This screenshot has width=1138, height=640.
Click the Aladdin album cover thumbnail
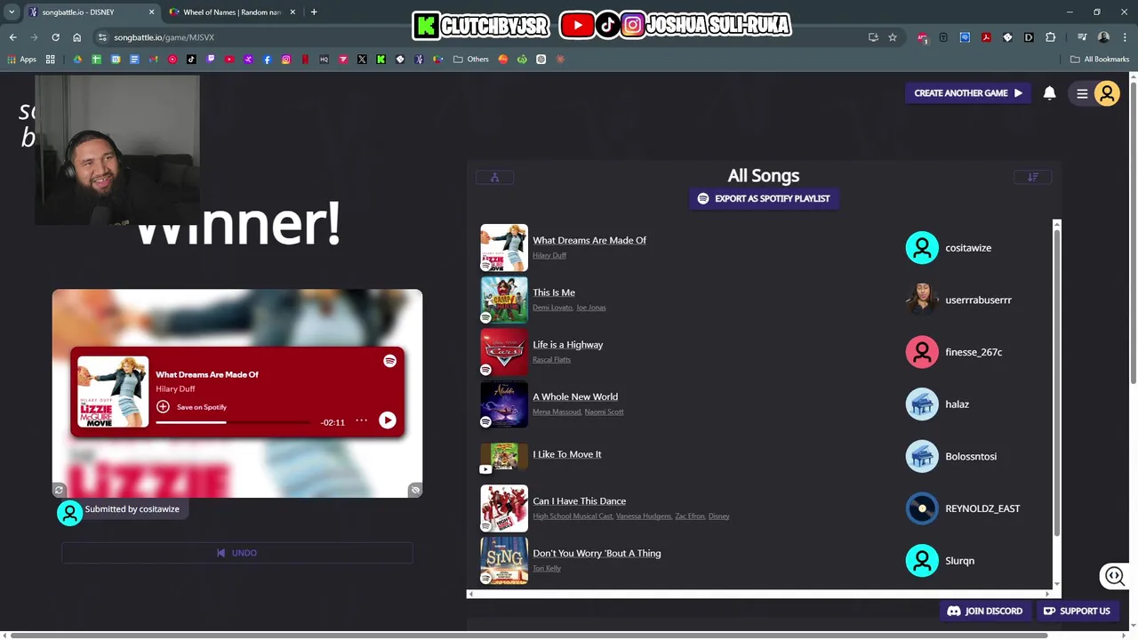point(504,404)
